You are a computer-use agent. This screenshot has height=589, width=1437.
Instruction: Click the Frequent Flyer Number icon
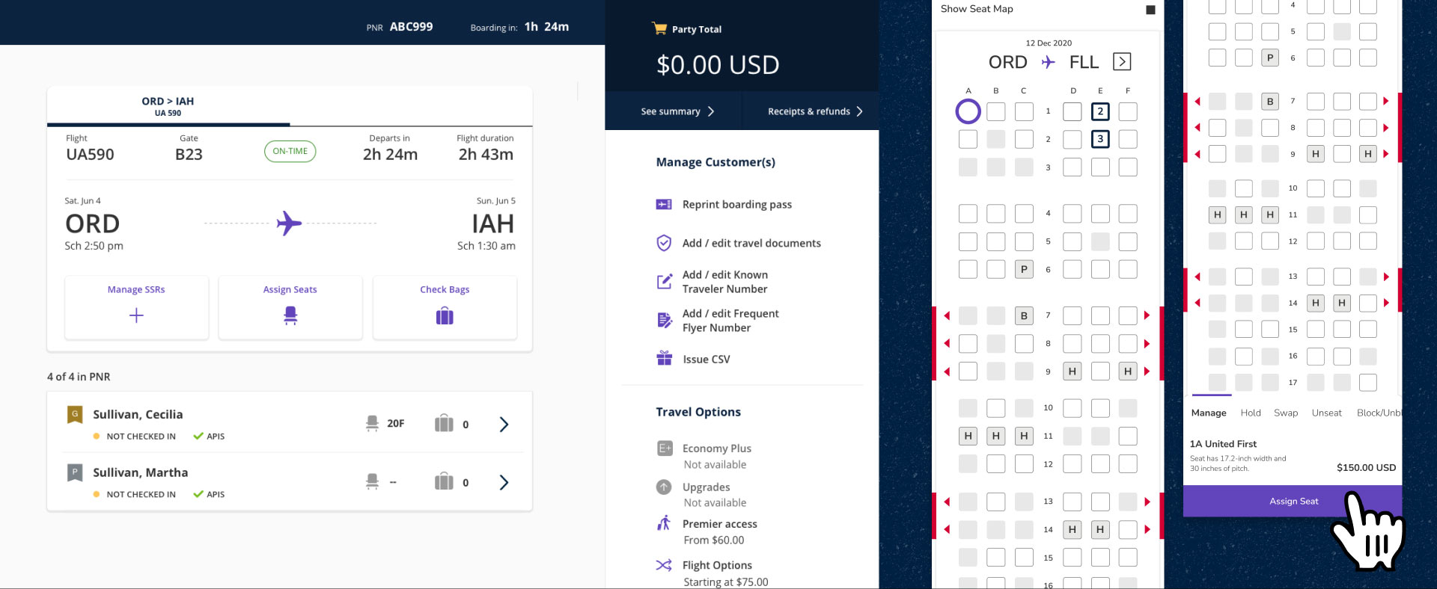[x=664, y=321]
